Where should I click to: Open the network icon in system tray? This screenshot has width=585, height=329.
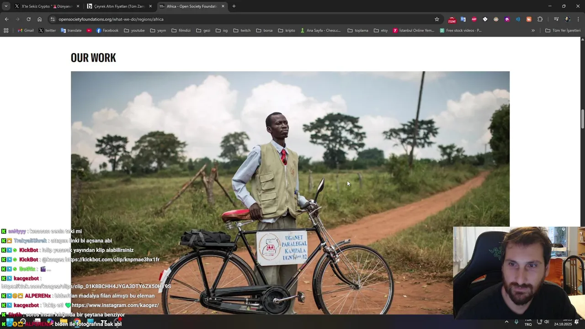pyautogui.click(x=539, y=322)
